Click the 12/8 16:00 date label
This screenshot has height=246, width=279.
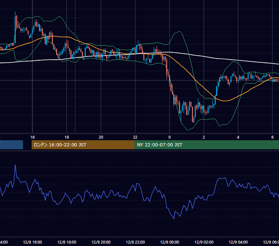pos(32,242)
